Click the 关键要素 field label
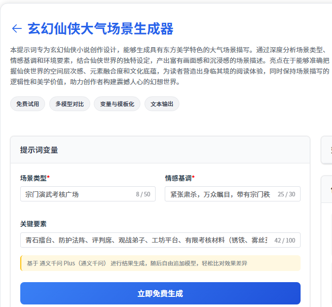Image resolution: width=332 pixels, height=307 pixels. click(33, 224)
